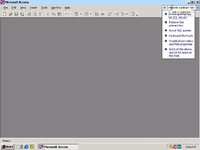Open the View menu

pyautogui.click(x=23, y=8)
